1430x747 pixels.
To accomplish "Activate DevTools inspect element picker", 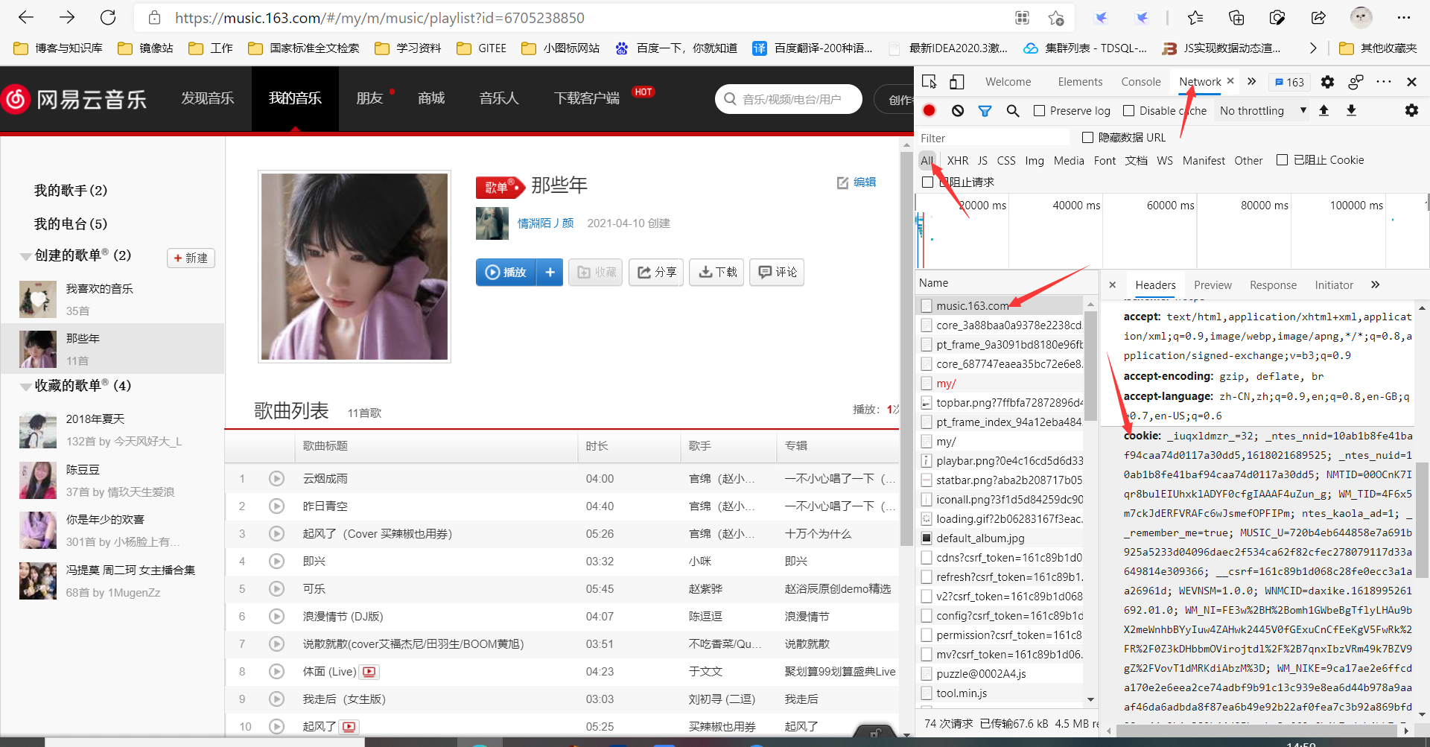I will (x=929, y=82).
